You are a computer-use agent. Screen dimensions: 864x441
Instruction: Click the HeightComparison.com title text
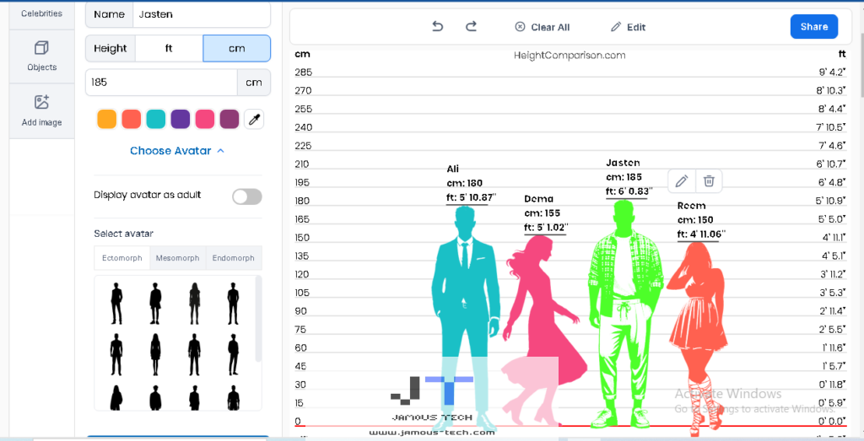click(570, 56)
